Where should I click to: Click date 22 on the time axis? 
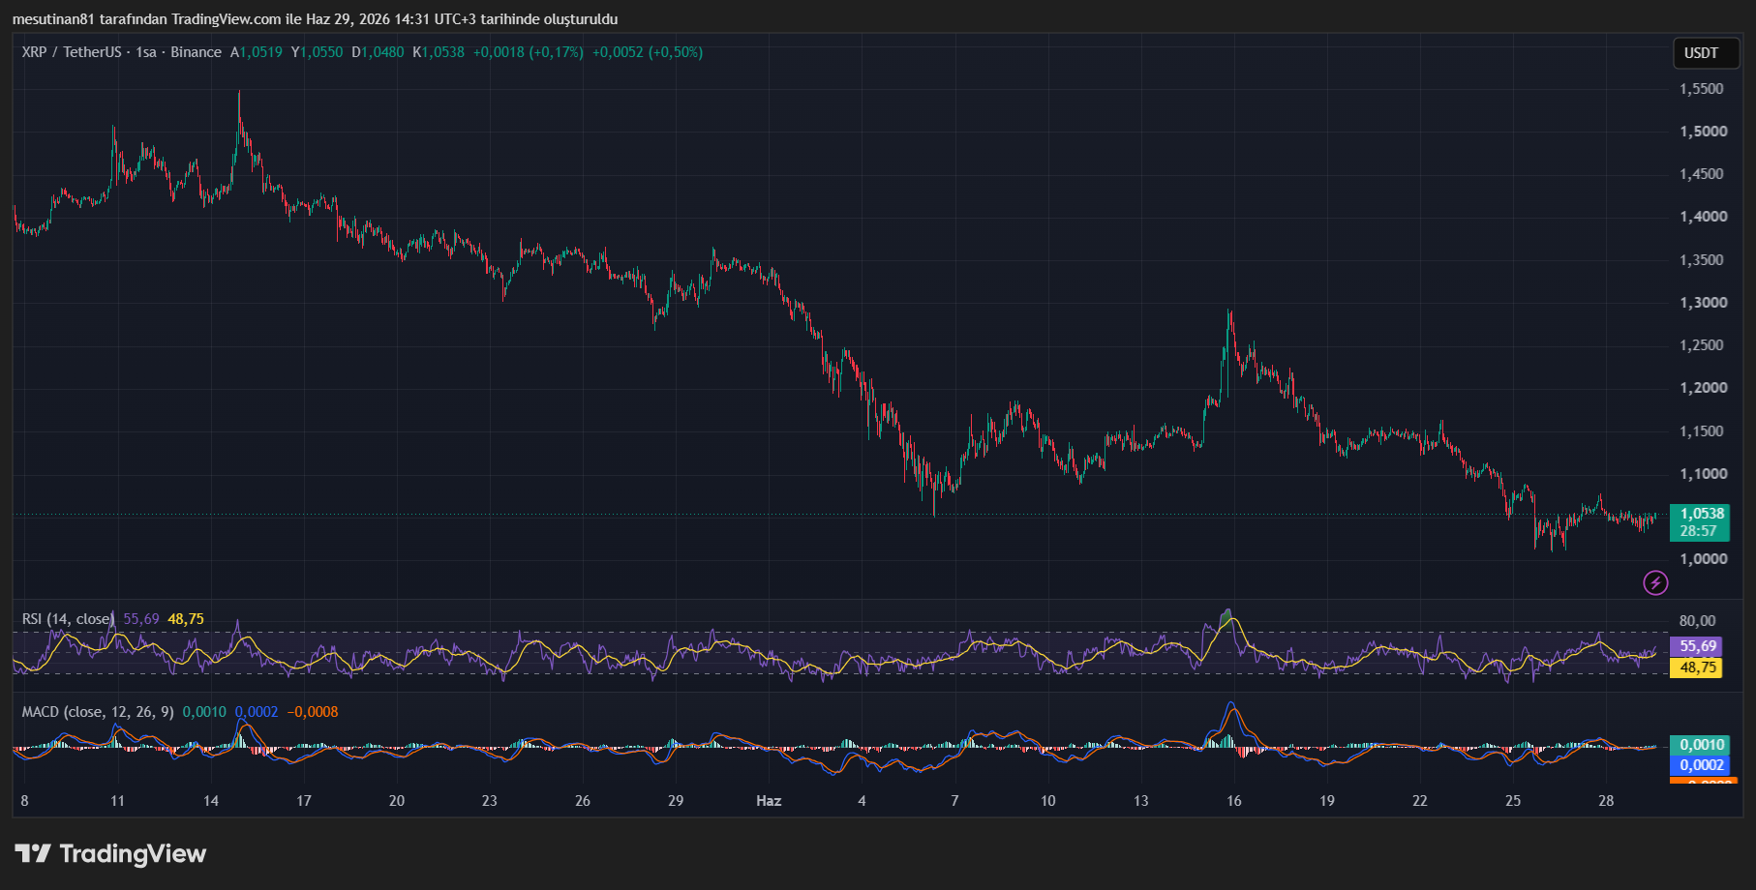click(1420, 801)
